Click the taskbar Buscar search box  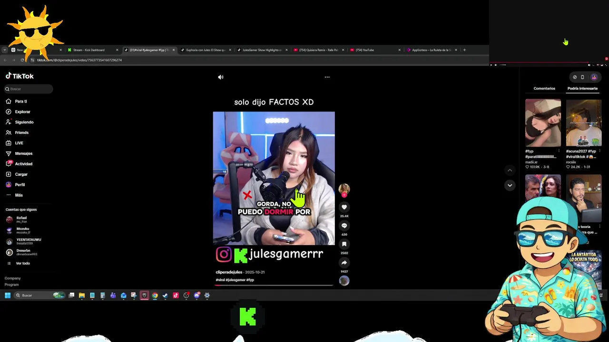39,295
